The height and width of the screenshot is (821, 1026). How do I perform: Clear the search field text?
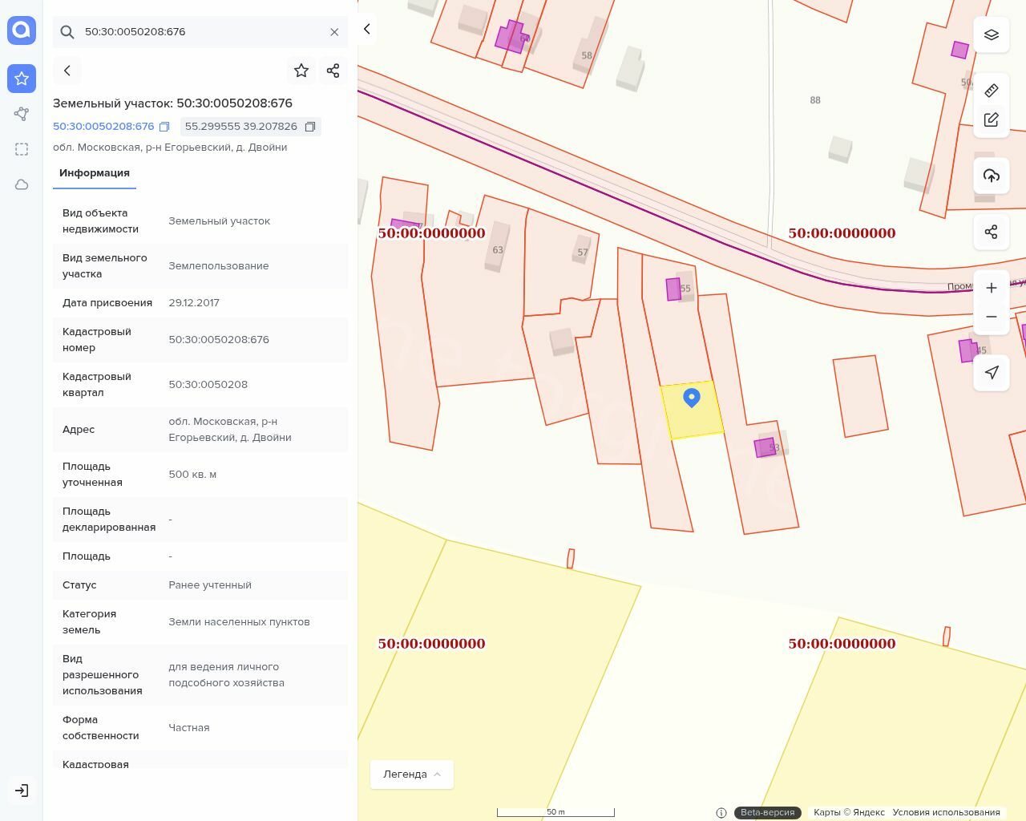[x=334, y=32]
